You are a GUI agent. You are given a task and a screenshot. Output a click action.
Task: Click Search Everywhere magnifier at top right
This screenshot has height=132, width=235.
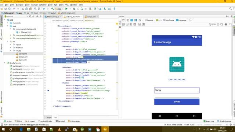click(x=231, y=9)
